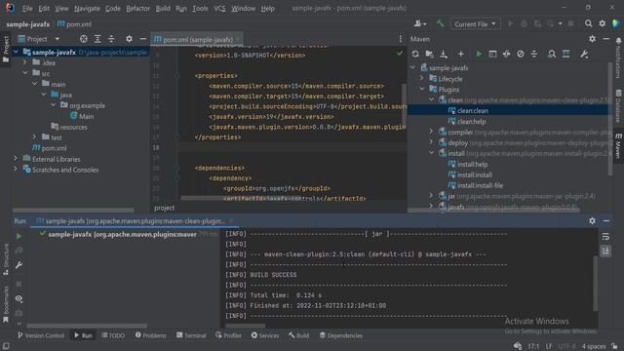Open Project panel gear options
624x351 pixels.
(129, 39)
